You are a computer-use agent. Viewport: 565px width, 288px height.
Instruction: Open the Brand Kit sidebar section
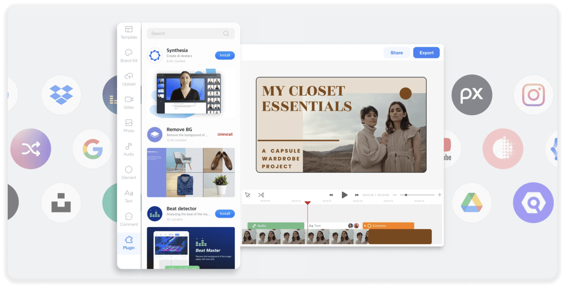point(129,56)
